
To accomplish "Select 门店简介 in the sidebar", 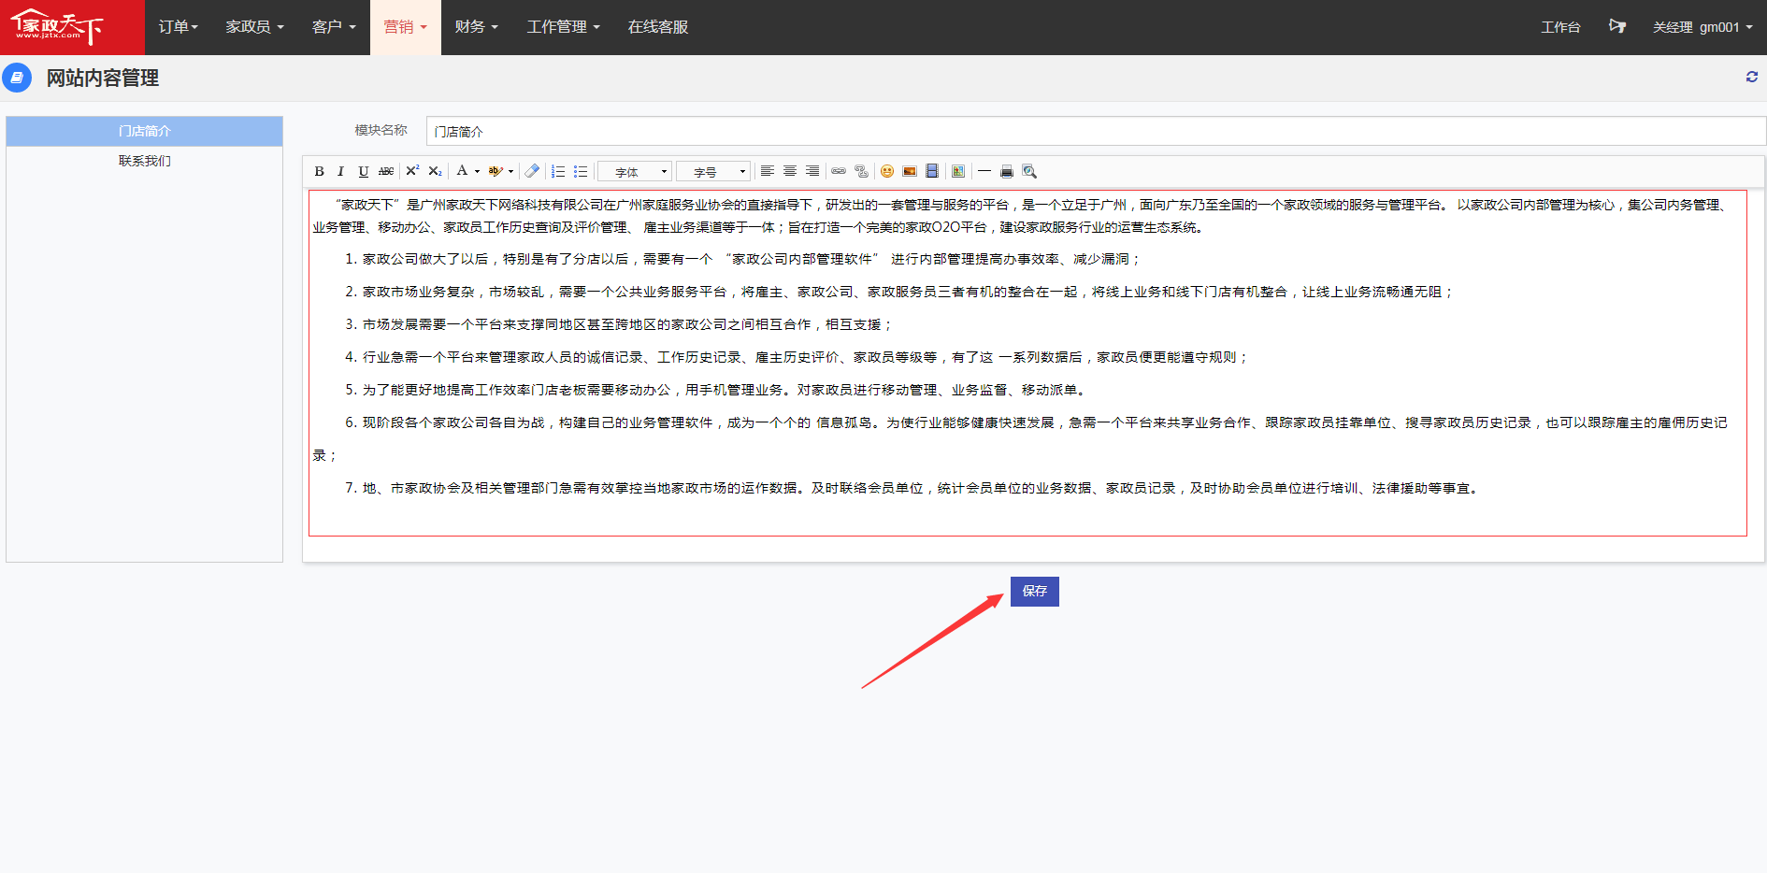I will [x=145, y=131].
